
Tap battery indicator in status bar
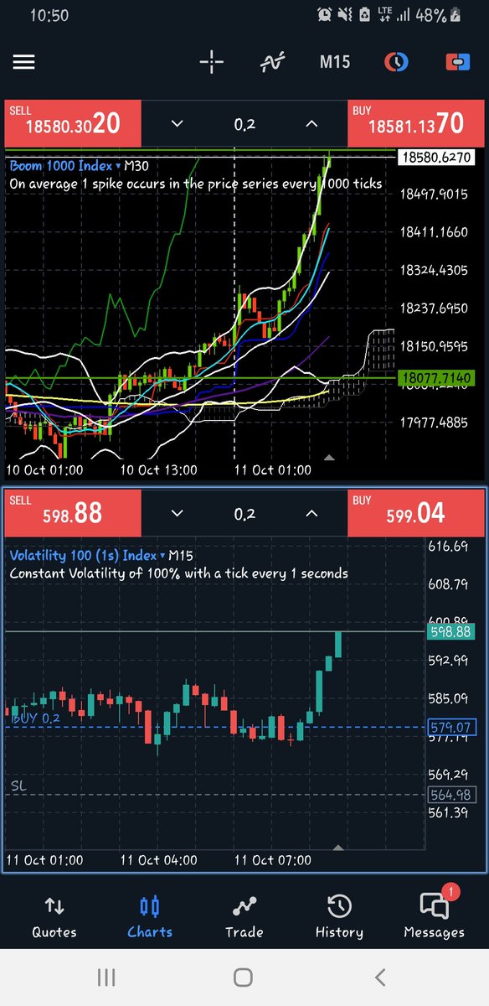pyautogui.click(x=455, y=15)
